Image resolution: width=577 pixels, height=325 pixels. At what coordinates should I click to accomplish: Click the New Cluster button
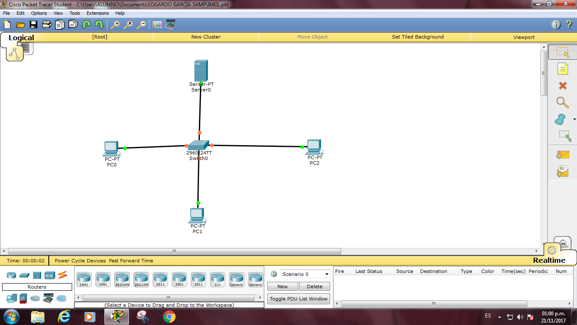(x=206, y=37)
